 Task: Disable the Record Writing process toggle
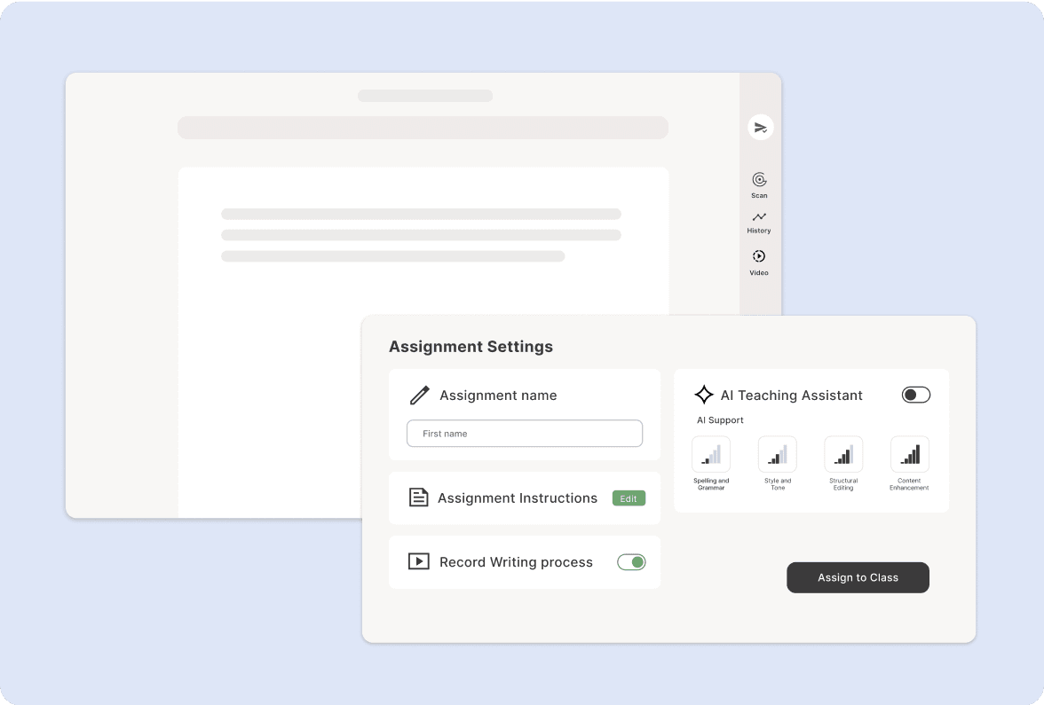tap(631, 561)
